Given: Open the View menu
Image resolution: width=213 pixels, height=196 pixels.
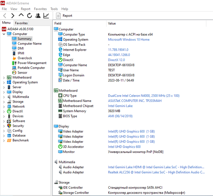Looking at the screenshot, I should point(14,9).
